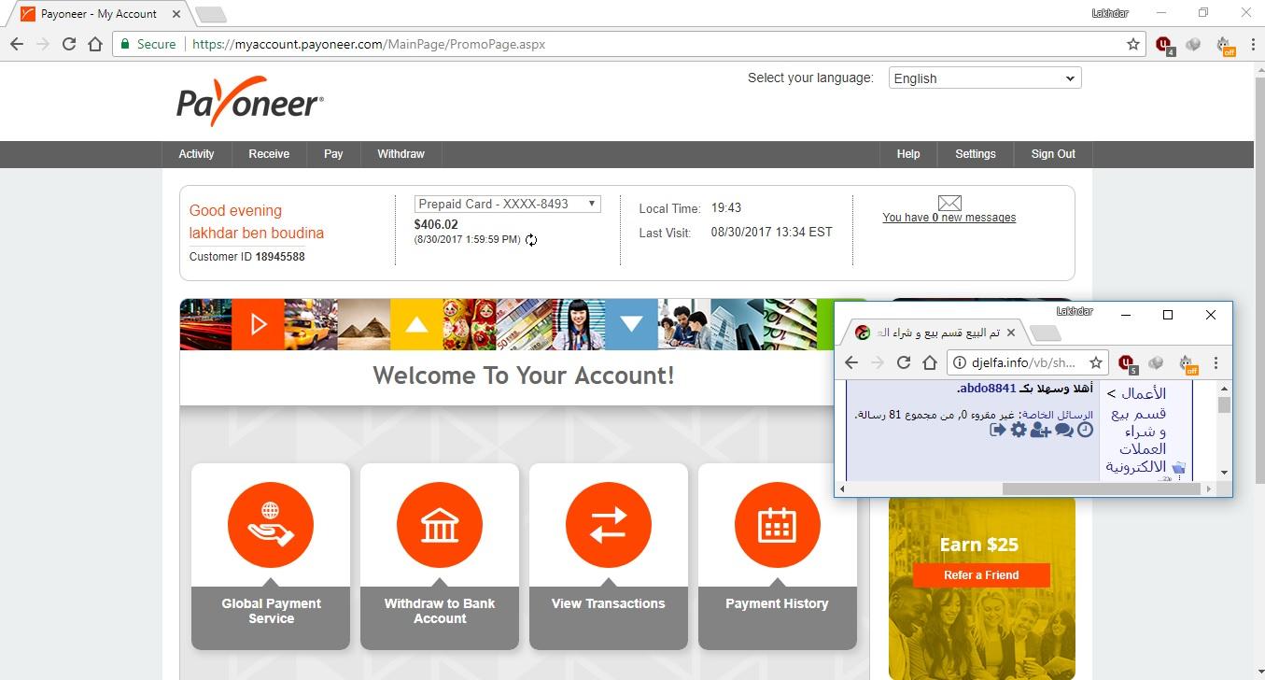Open the Help menu
The image size is (1265, 680).
point(908,154)
